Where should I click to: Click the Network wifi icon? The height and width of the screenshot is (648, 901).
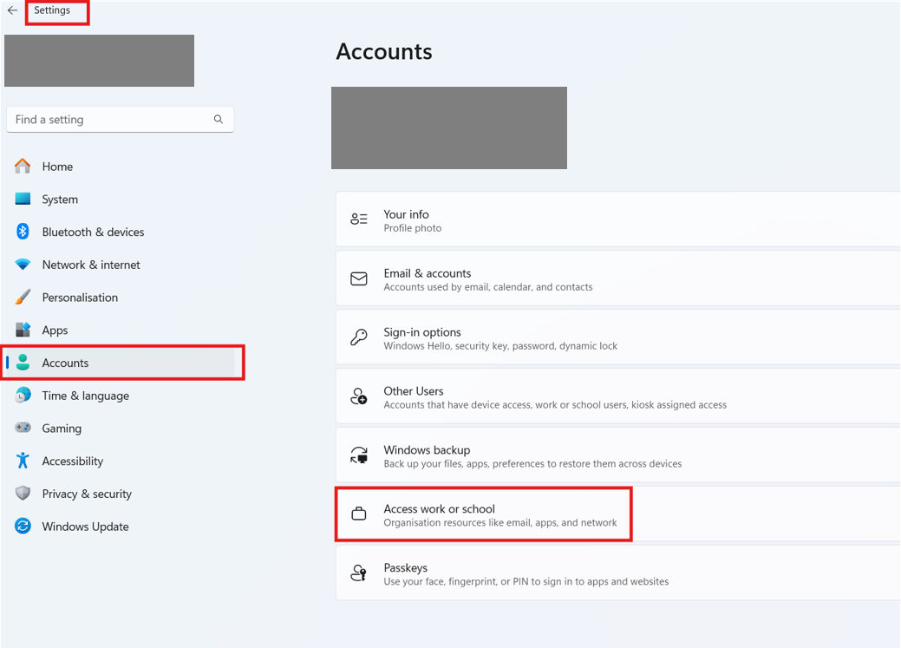click(23, 265)
